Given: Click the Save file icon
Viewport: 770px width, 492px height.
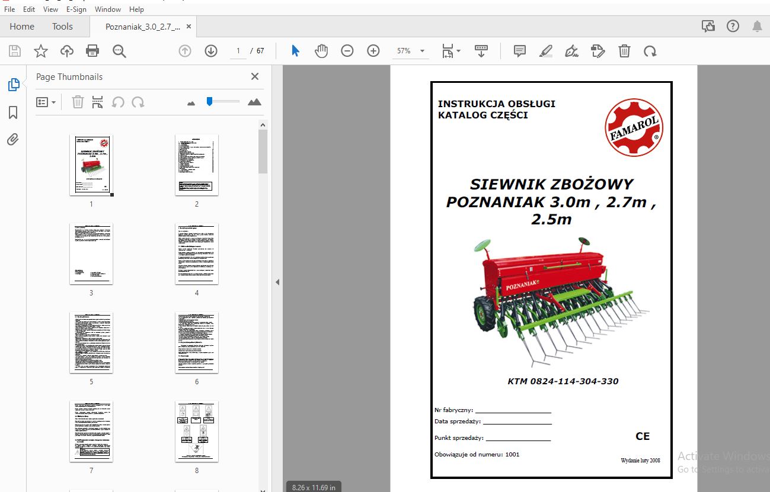Looking at the screenshot, I should pos(15,51).
